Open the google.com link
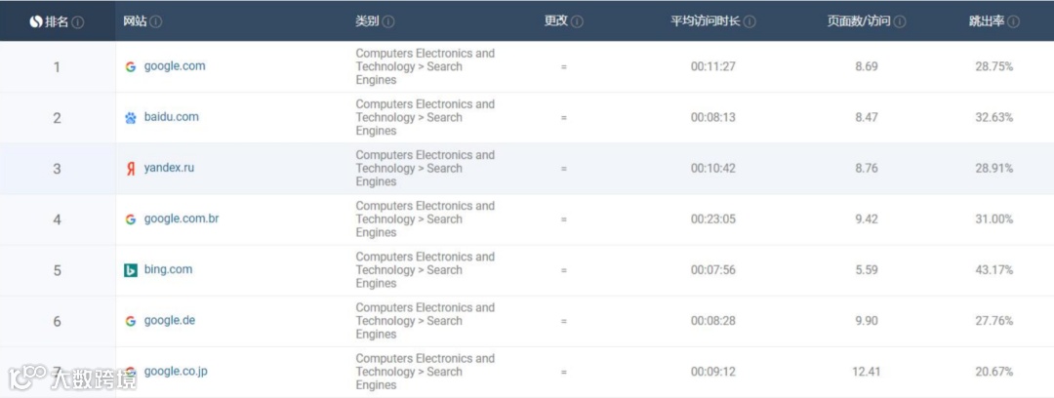This screenshot has height=398, width=1054. click(175, 66)
